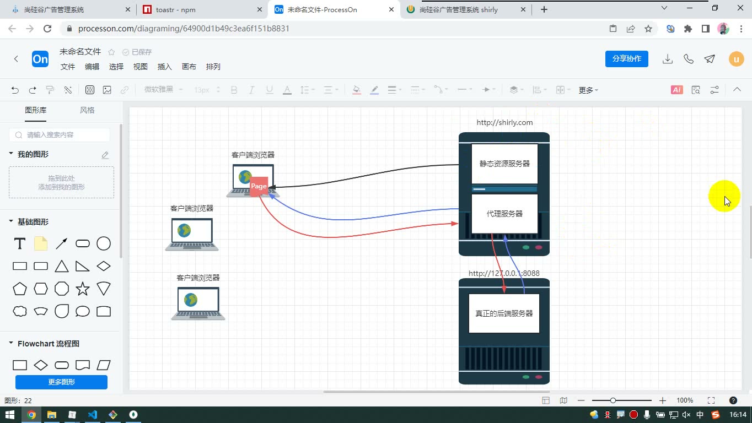Click the undo arrow icon
This screenshot has height=423, width=752.
[15, 90]
